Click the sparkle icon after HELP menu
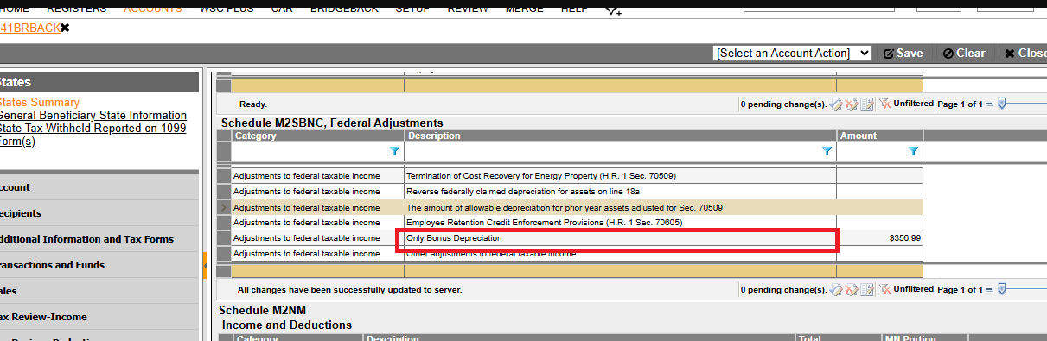The width and height of the screenshot is (1047, 341). pos(612,9)
